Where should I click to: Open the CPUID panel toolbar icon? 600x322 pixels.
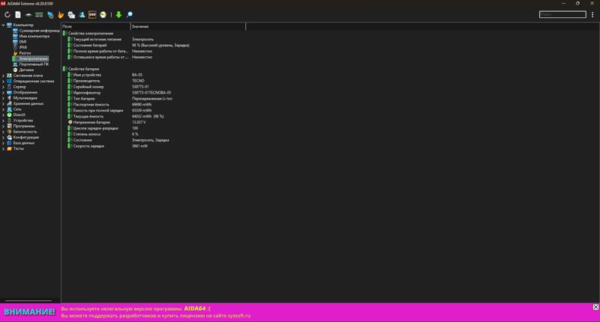71,14
